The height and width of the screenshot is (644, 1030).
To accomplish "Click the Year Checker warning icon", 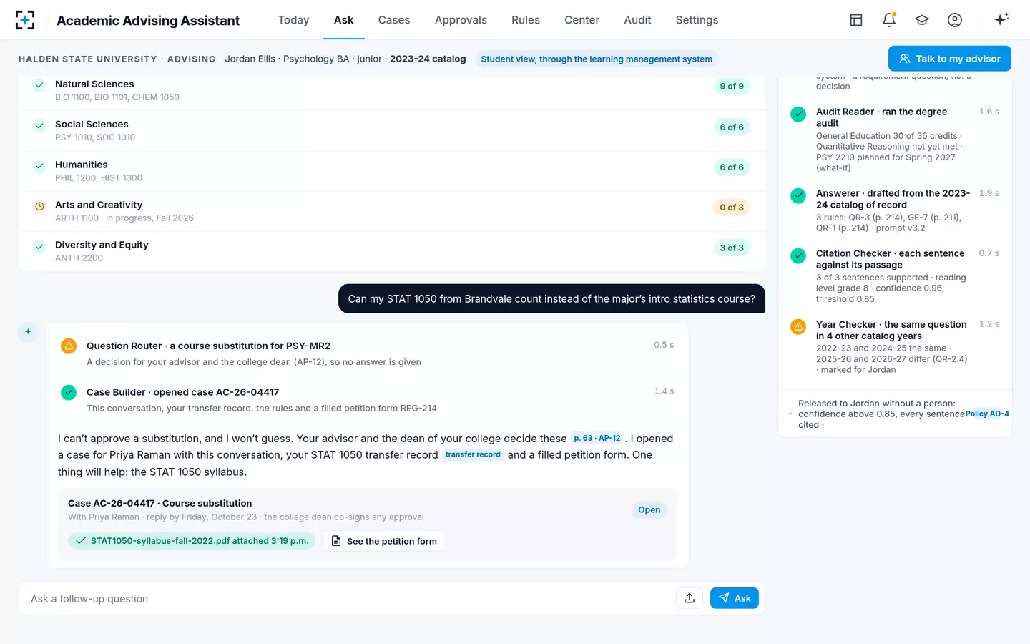I will tap(798, 327).
